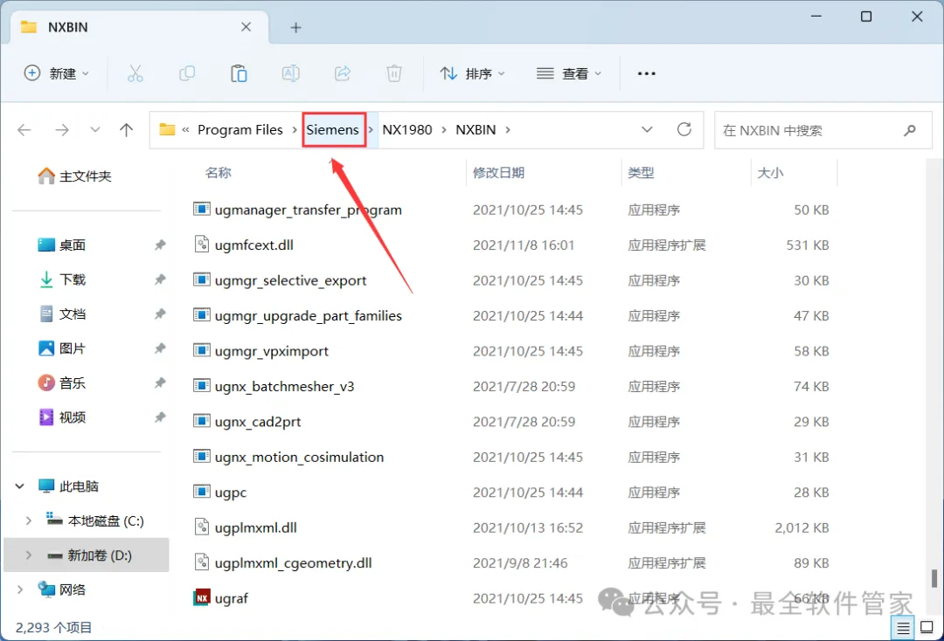
Task: Open the View (查看) dropdown
Action: tap(569, 73)
